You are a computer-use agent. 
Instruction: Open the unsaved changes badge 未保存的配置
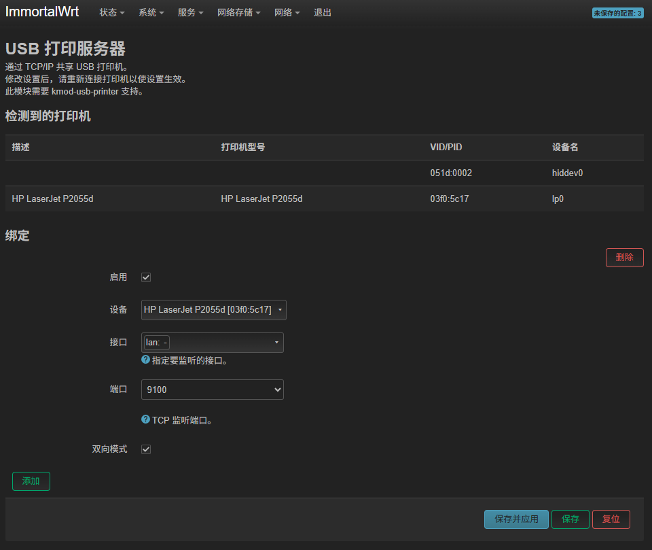coord(617,13)
